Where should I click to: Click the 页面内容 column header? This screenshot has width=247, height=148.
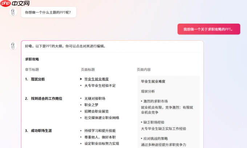coord(144,69)
